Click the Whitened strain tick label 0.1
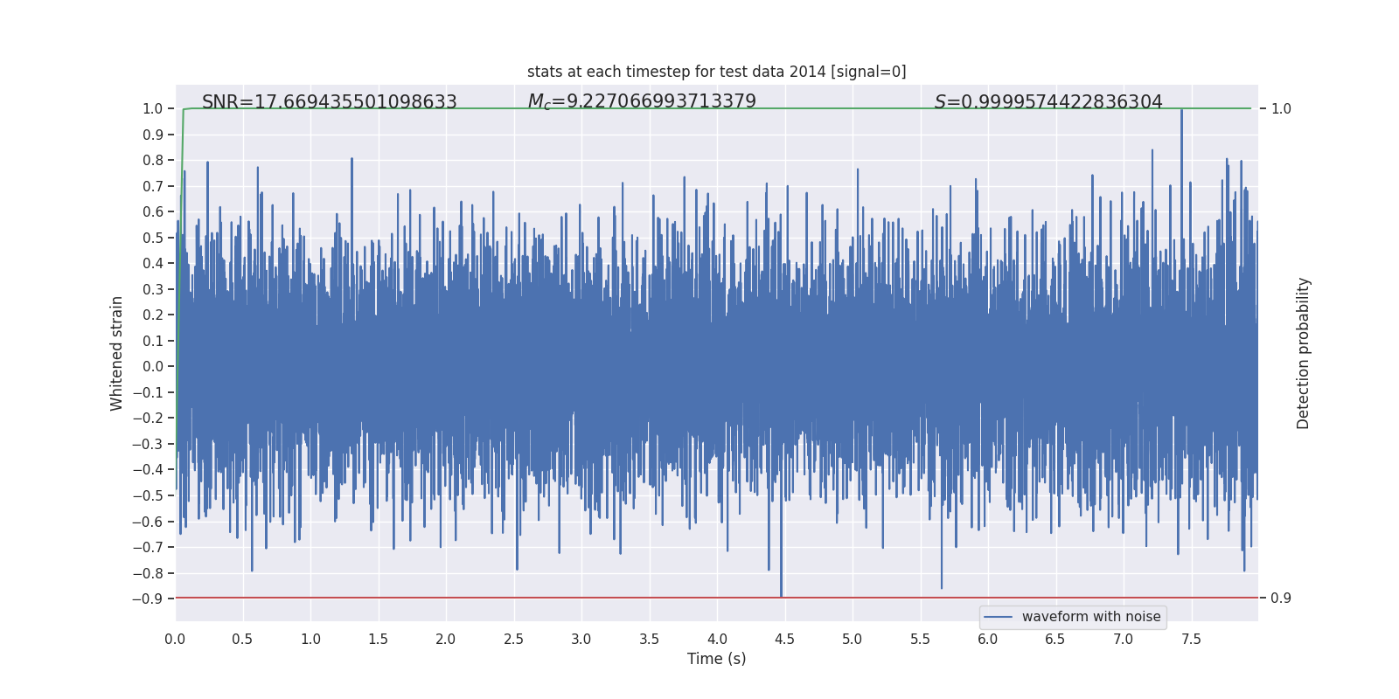The width and height of the screenshot is (1399, 699). click(153, 341)
